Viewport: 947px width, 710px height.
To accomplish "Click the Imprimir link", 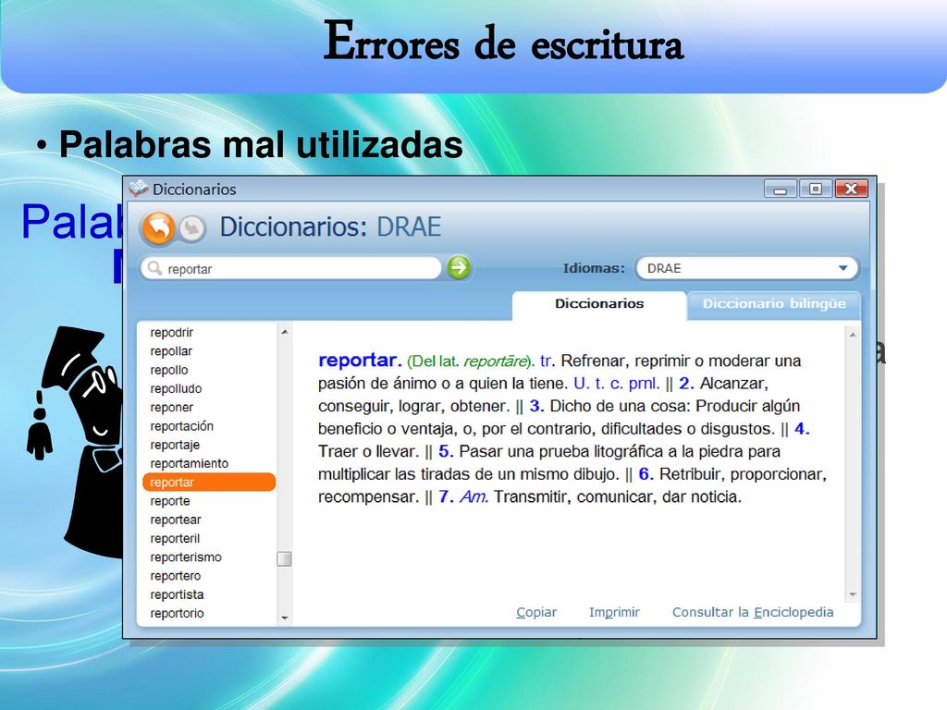I will 614,612.
